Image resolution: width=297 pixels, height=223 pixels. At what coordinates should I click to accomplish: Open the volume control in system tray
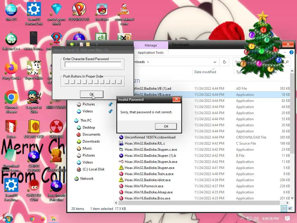(256, 219)
